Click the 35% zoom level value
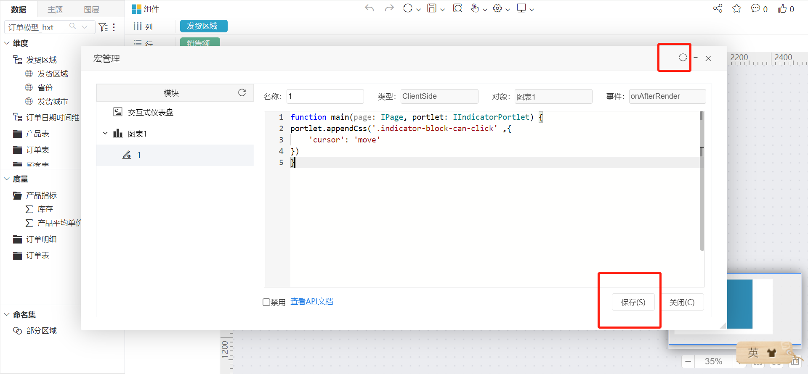The image size is (808, 374). [713, 361]
